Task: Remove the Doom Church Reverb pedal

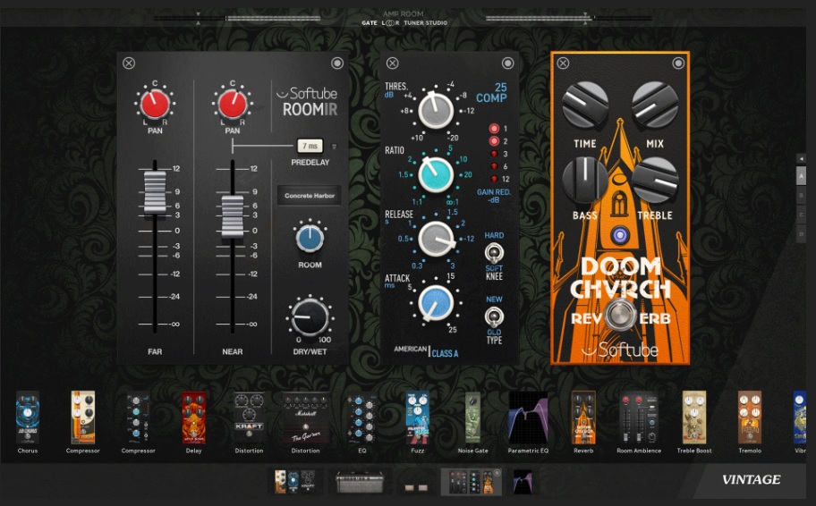Action: click(x=563, y=63)
